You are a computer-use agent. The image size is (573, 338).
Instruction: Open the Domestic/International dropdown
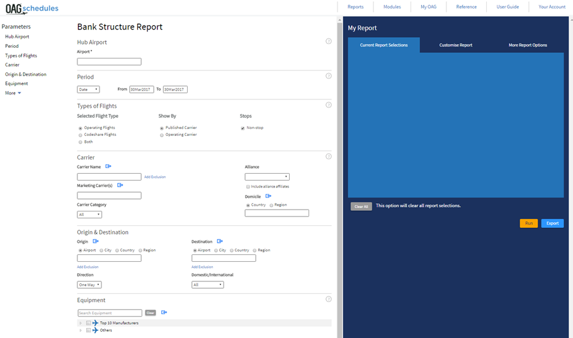tap(208, 284)
